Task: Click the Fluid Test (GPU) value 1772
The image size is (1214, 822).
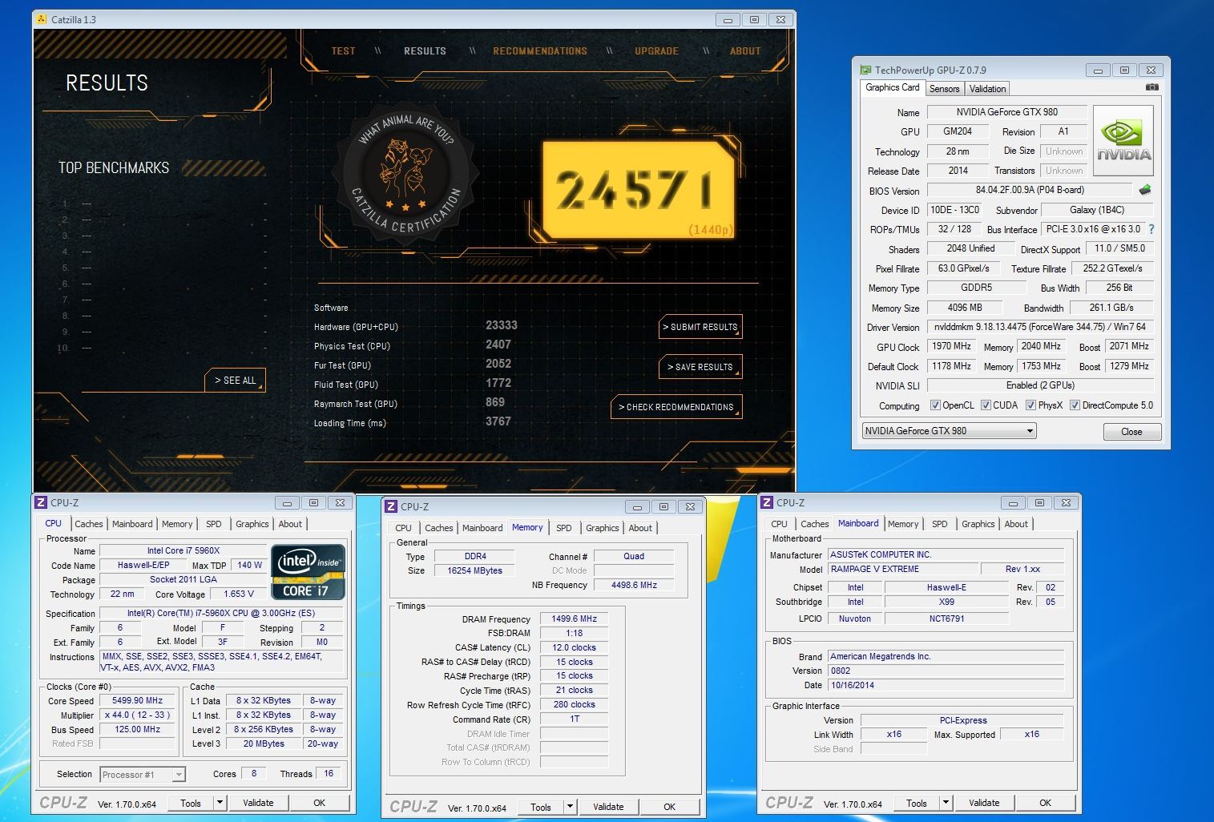Action: (x=498, y=383)
